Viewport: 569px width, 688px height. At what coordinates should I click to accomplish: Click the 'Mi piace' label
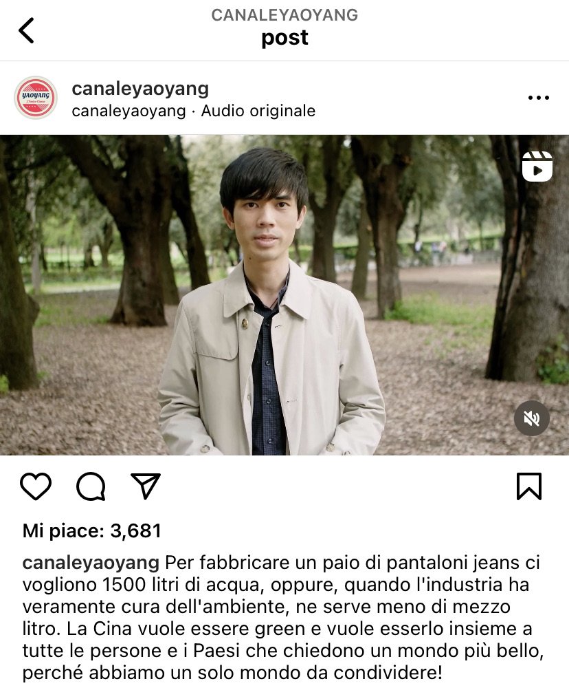click(63, 530)
